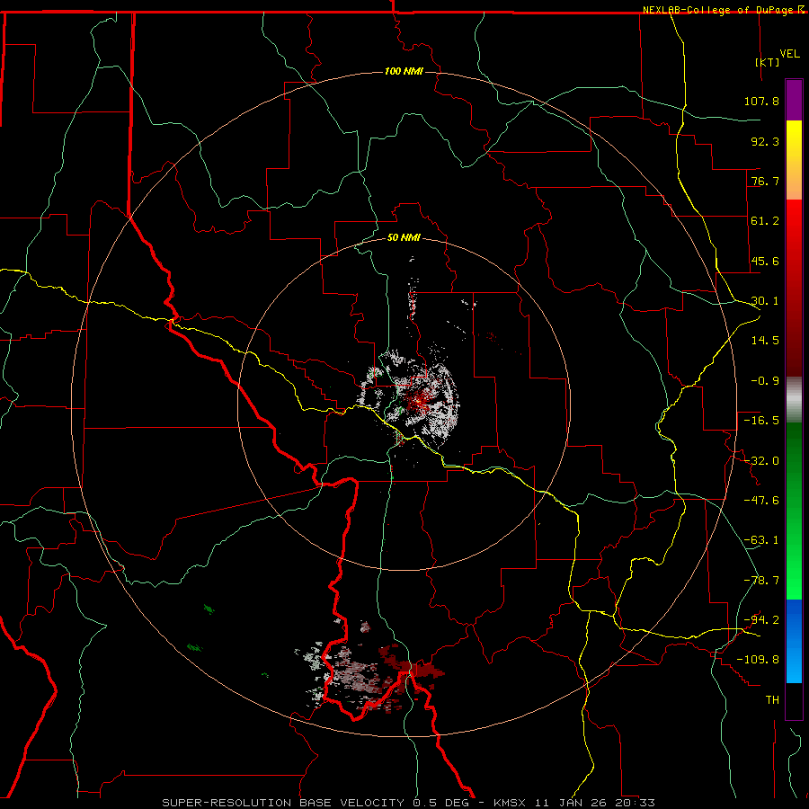Click the 20:33 time stamp in the caption
This screenshot has width=809, height=809.
635,803
